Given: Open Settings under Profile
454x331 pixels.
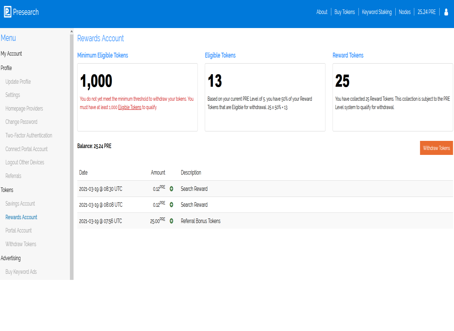Looking at the screenshot, I should pyautogui.click(x=12, y=95).
